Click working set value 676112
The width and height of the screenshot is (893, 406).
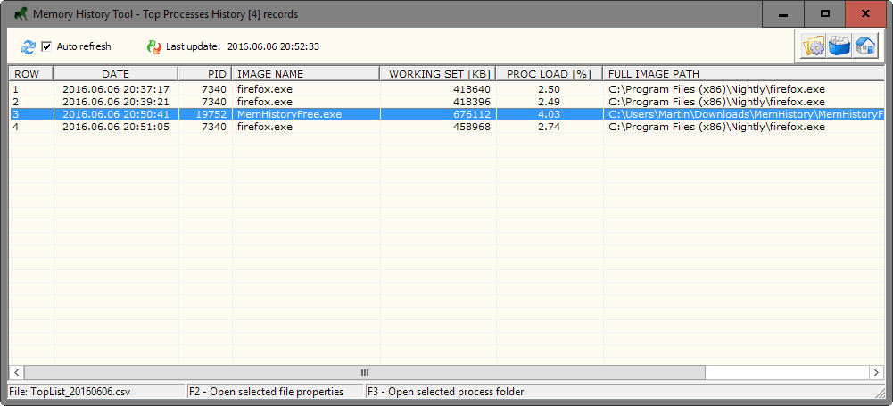pos(474,114)
